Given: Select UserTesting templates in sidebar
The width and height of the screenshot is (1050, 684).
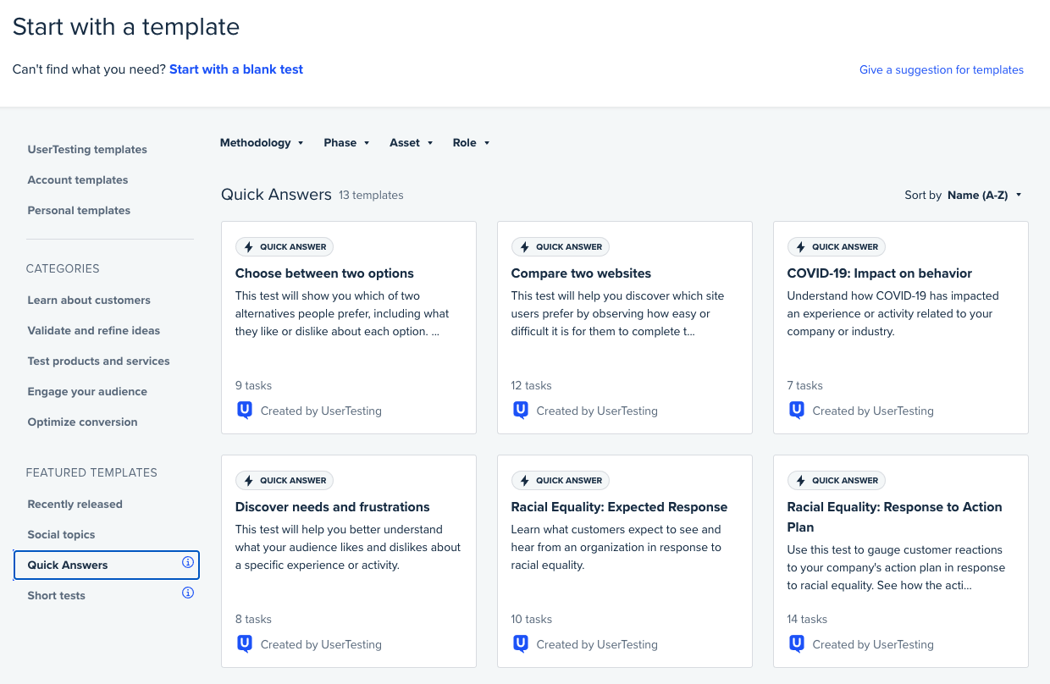Looking at the screenshot, I should (x=87, y=150).
